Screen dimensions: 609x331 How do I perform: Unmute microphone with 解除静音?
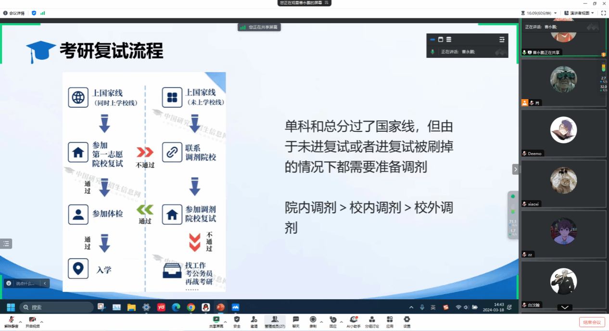point(11,321)
